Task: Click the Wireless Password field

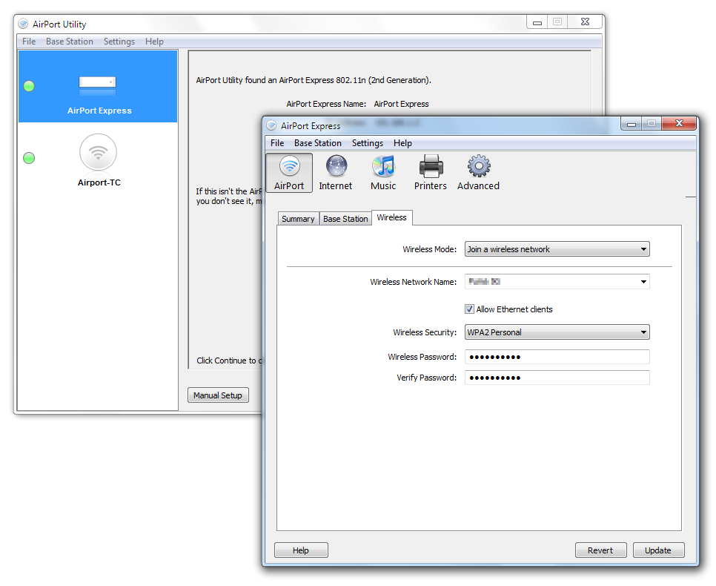Action: click(x=557, y=357)
